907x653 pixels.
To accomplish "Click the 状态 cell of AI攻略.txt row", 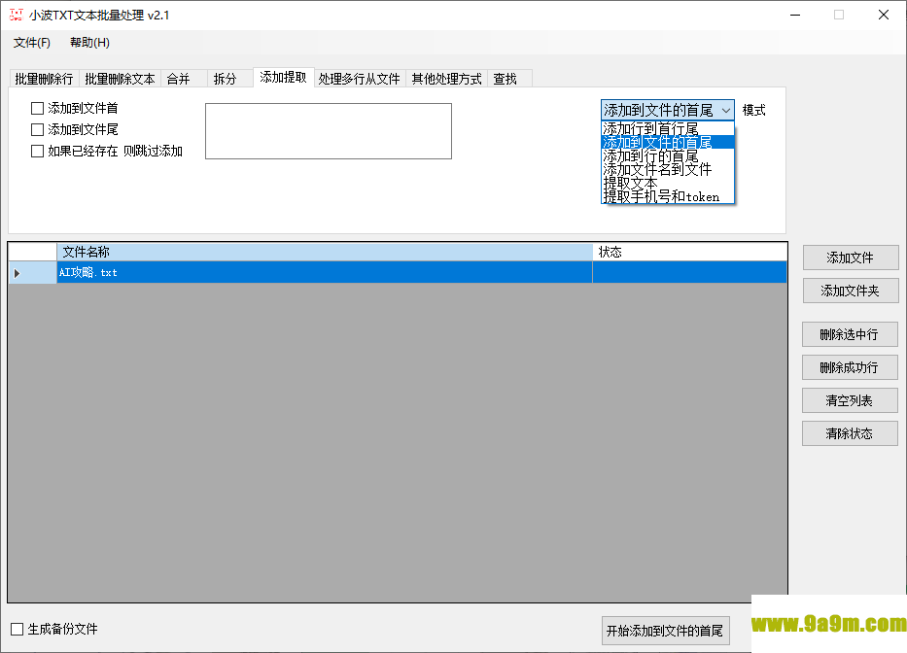I will [689, 272].
